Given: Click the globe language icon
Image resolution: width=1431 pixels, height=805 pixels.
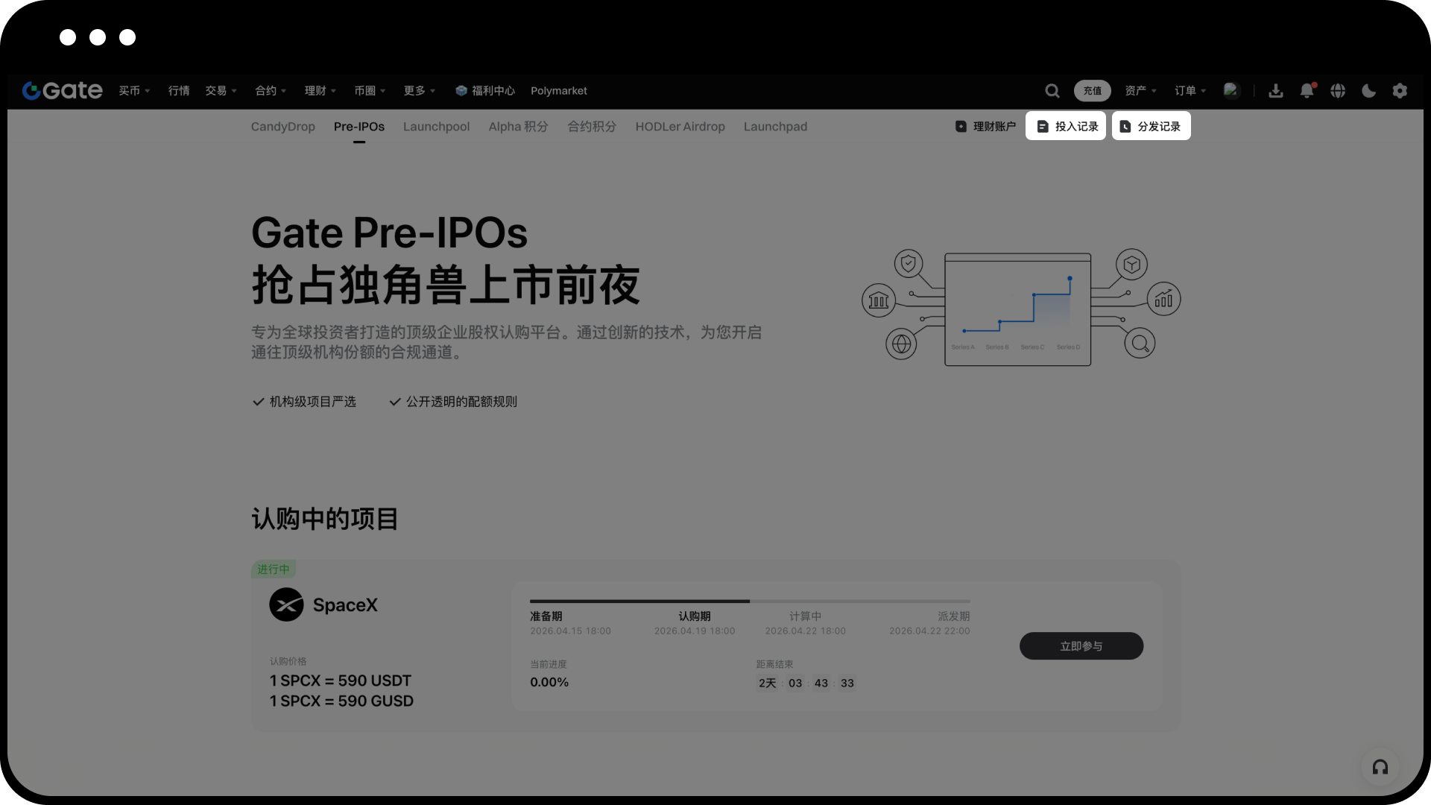Looking at the screenshot, I should [1338, 91].
